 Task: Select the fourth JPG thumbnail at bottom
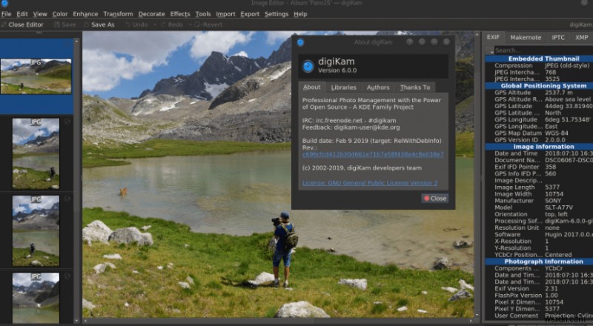pos(36,298)
